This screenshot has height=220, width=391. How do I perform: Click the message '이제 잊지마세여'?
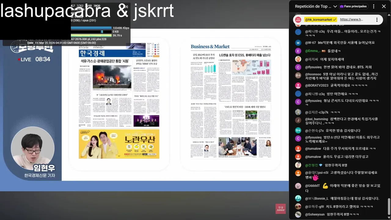click(332, 59)
